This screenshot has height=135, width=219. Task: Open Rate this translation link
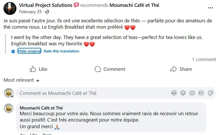[61, 51]
